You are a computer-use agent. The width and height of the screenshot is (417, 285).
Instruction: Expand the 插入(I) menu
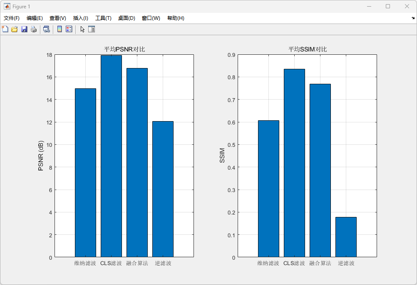(x=81, y=18)
